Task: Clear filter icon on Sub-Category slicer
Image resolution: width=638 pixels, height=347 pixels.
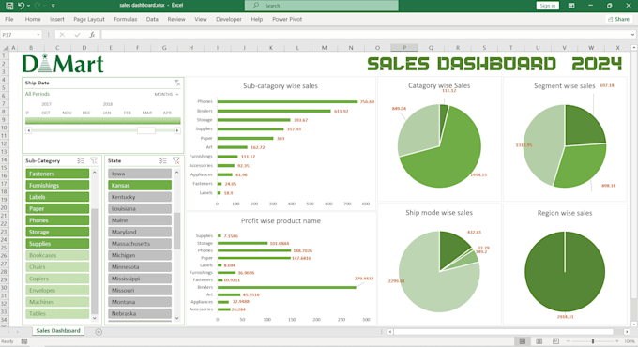Action: click(94, 160)
